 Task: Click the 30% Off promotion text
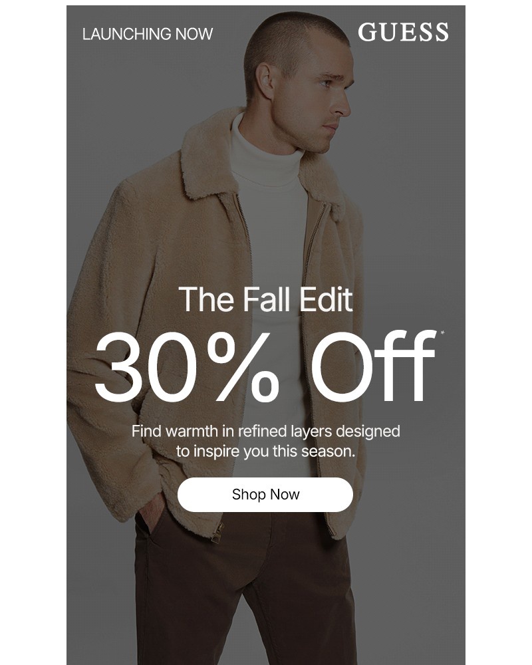pyautogui.click(x=265, y=366)
